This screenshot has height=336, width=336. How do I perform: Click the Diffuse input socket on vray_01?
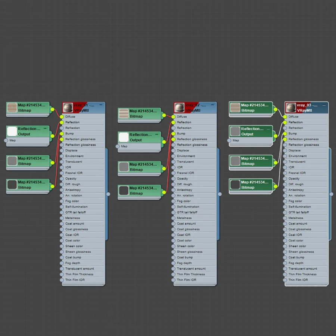click(x=62, y=117)
